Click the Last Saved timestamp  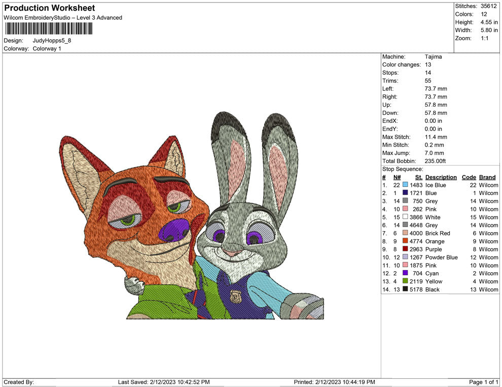(164, 382)
